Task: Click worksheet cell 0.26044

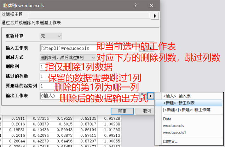Action: pyautogui.click(x=15, y=141)
